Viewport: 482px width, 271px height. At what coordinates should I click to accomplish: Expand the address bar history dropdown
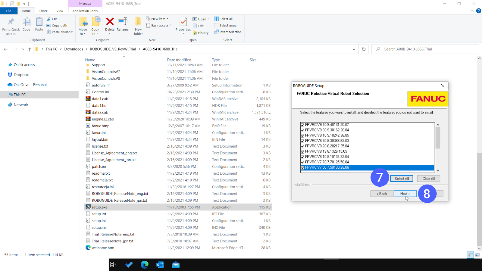click(x=354, y=49)
